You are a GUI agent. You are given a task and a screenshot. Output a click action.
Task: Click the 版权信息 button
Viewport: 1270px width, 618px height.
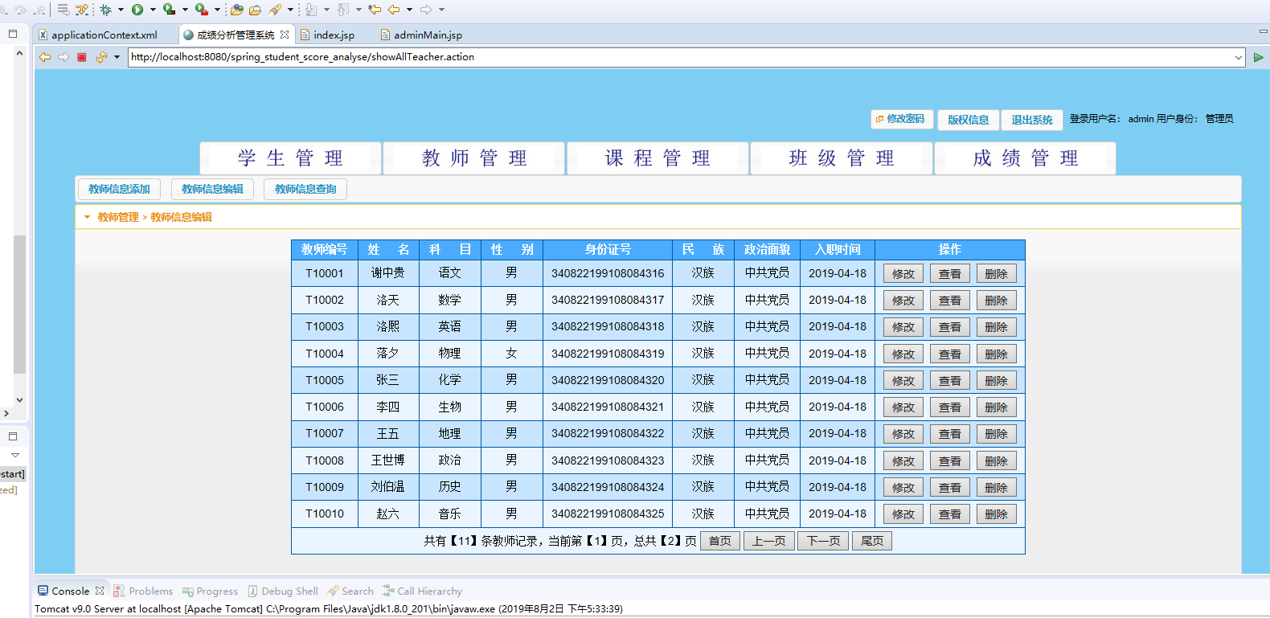pyautogui.click(x=968, y=120)
